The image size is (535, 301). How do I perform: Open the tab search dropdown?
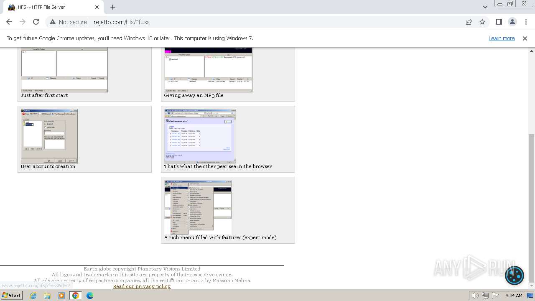tap(485, 7)
